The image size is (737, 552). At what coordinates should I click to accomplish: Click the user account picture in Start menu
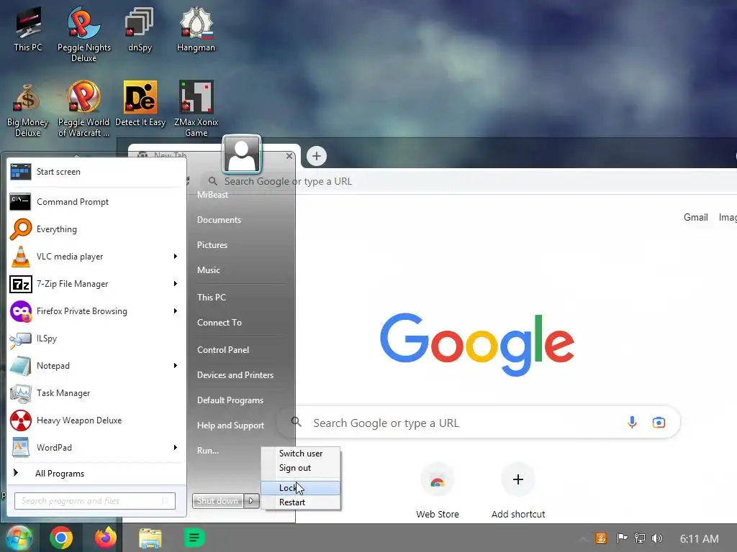[242, 154]
